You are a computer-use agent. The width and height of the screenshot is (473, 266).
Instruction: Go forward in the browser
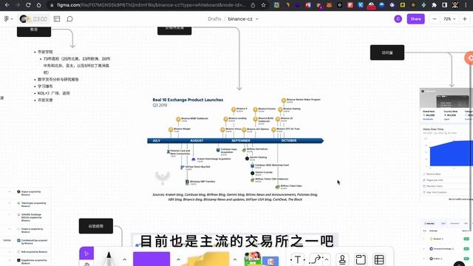[x=18, y=5]
